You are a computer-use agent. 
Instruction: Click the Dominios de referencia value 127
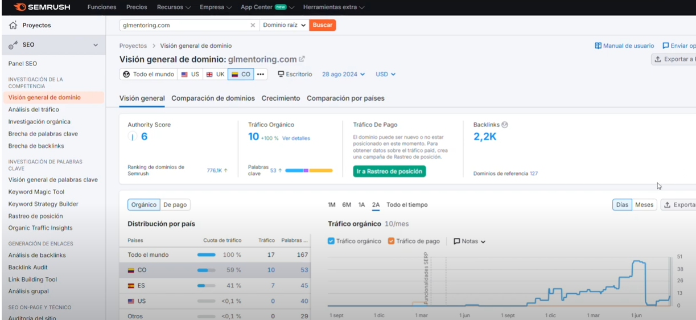coord(534,174)
